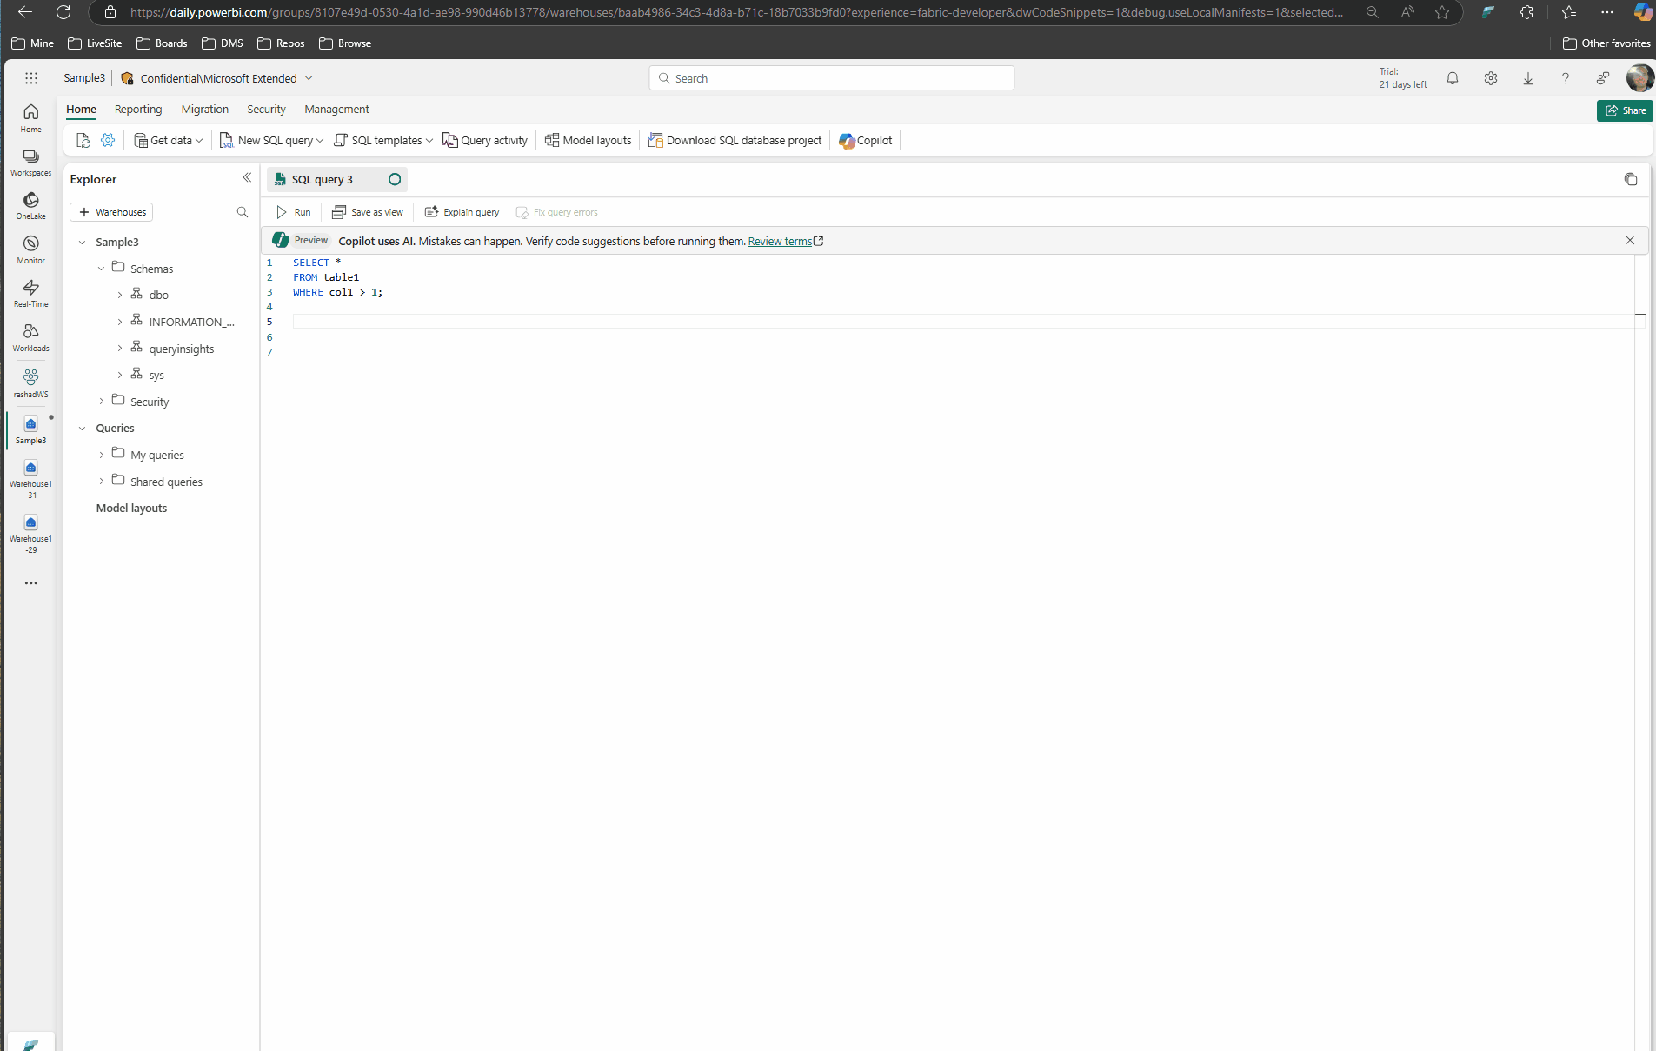Click the download arrow icon in header
Viewport: 1656px width, 1051px height.
coord(1528,78)
